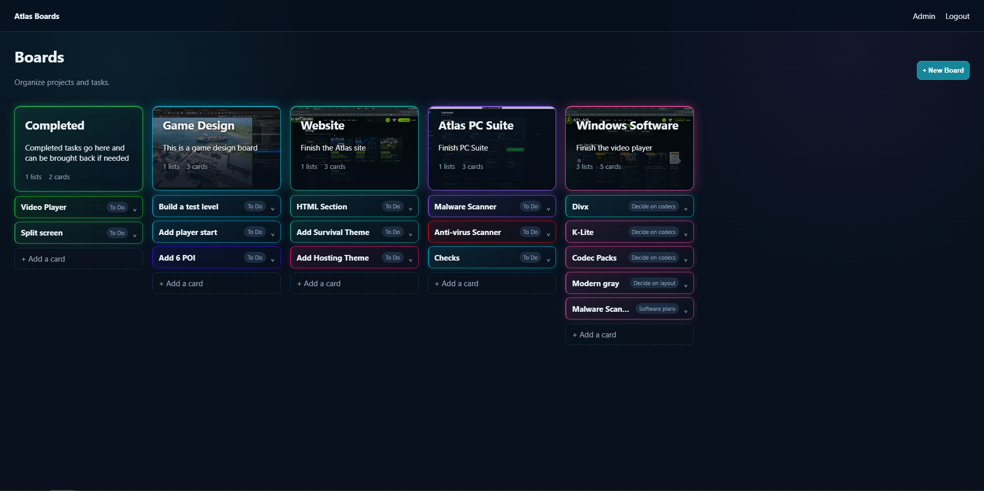The width and height of the screenshot is (984, 491).
Task: Expand the HTML Section card chevron
Action: tap(411, 208)
